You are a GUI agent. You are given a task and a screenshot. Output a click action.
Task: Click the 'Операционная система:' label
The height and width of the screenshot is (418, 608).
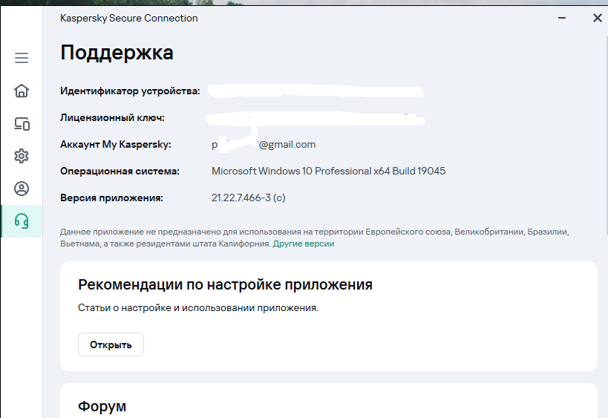tap(120, 171)
